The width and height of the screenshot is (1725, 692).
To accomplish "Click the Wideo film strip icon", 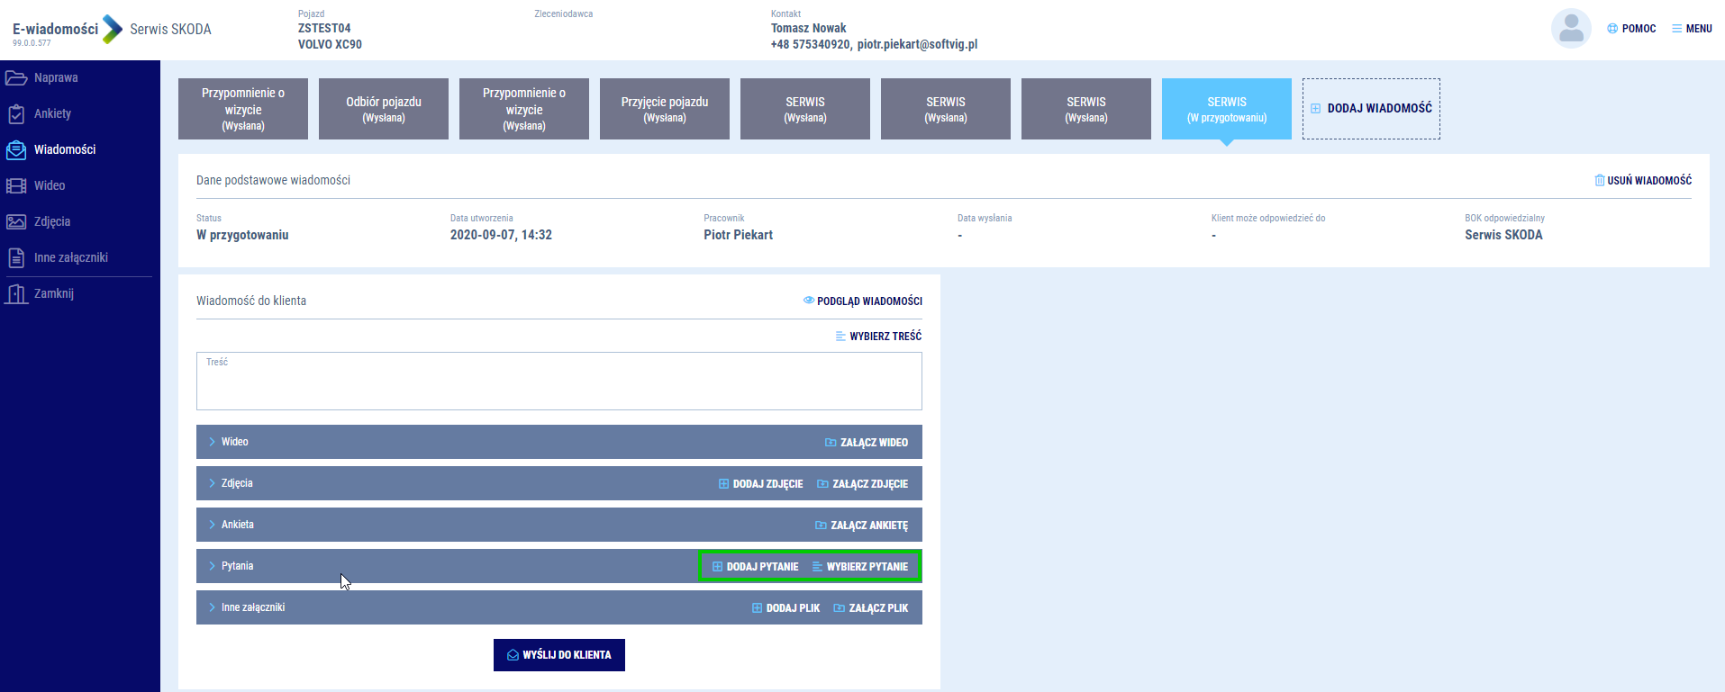I will point(16,186).
